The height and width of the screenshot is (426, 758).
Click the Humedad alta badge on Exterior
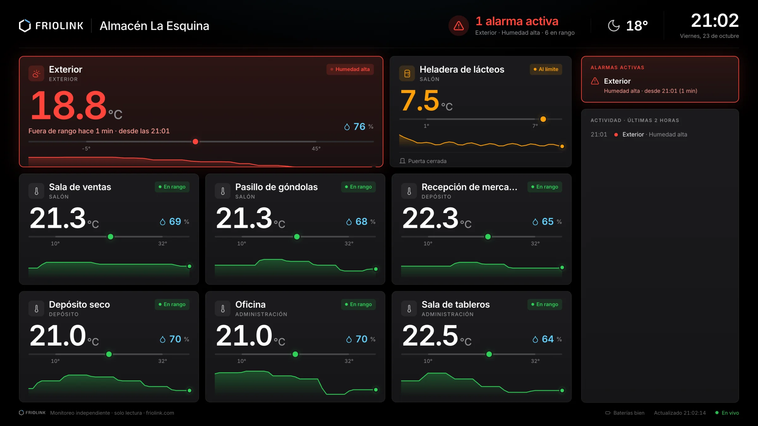[x=350, y=69]
